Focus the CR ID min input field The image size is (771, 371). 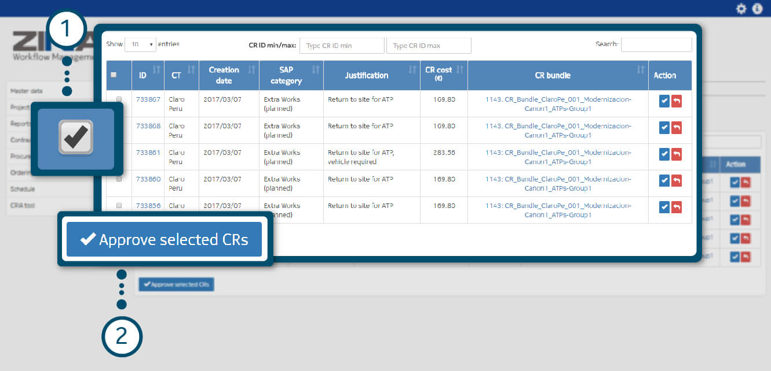(x=341, y=46)
